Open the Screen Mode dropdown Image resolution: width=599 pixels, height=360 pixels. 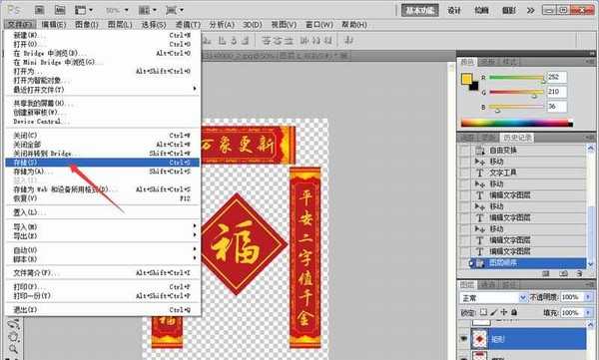[175, 10]
